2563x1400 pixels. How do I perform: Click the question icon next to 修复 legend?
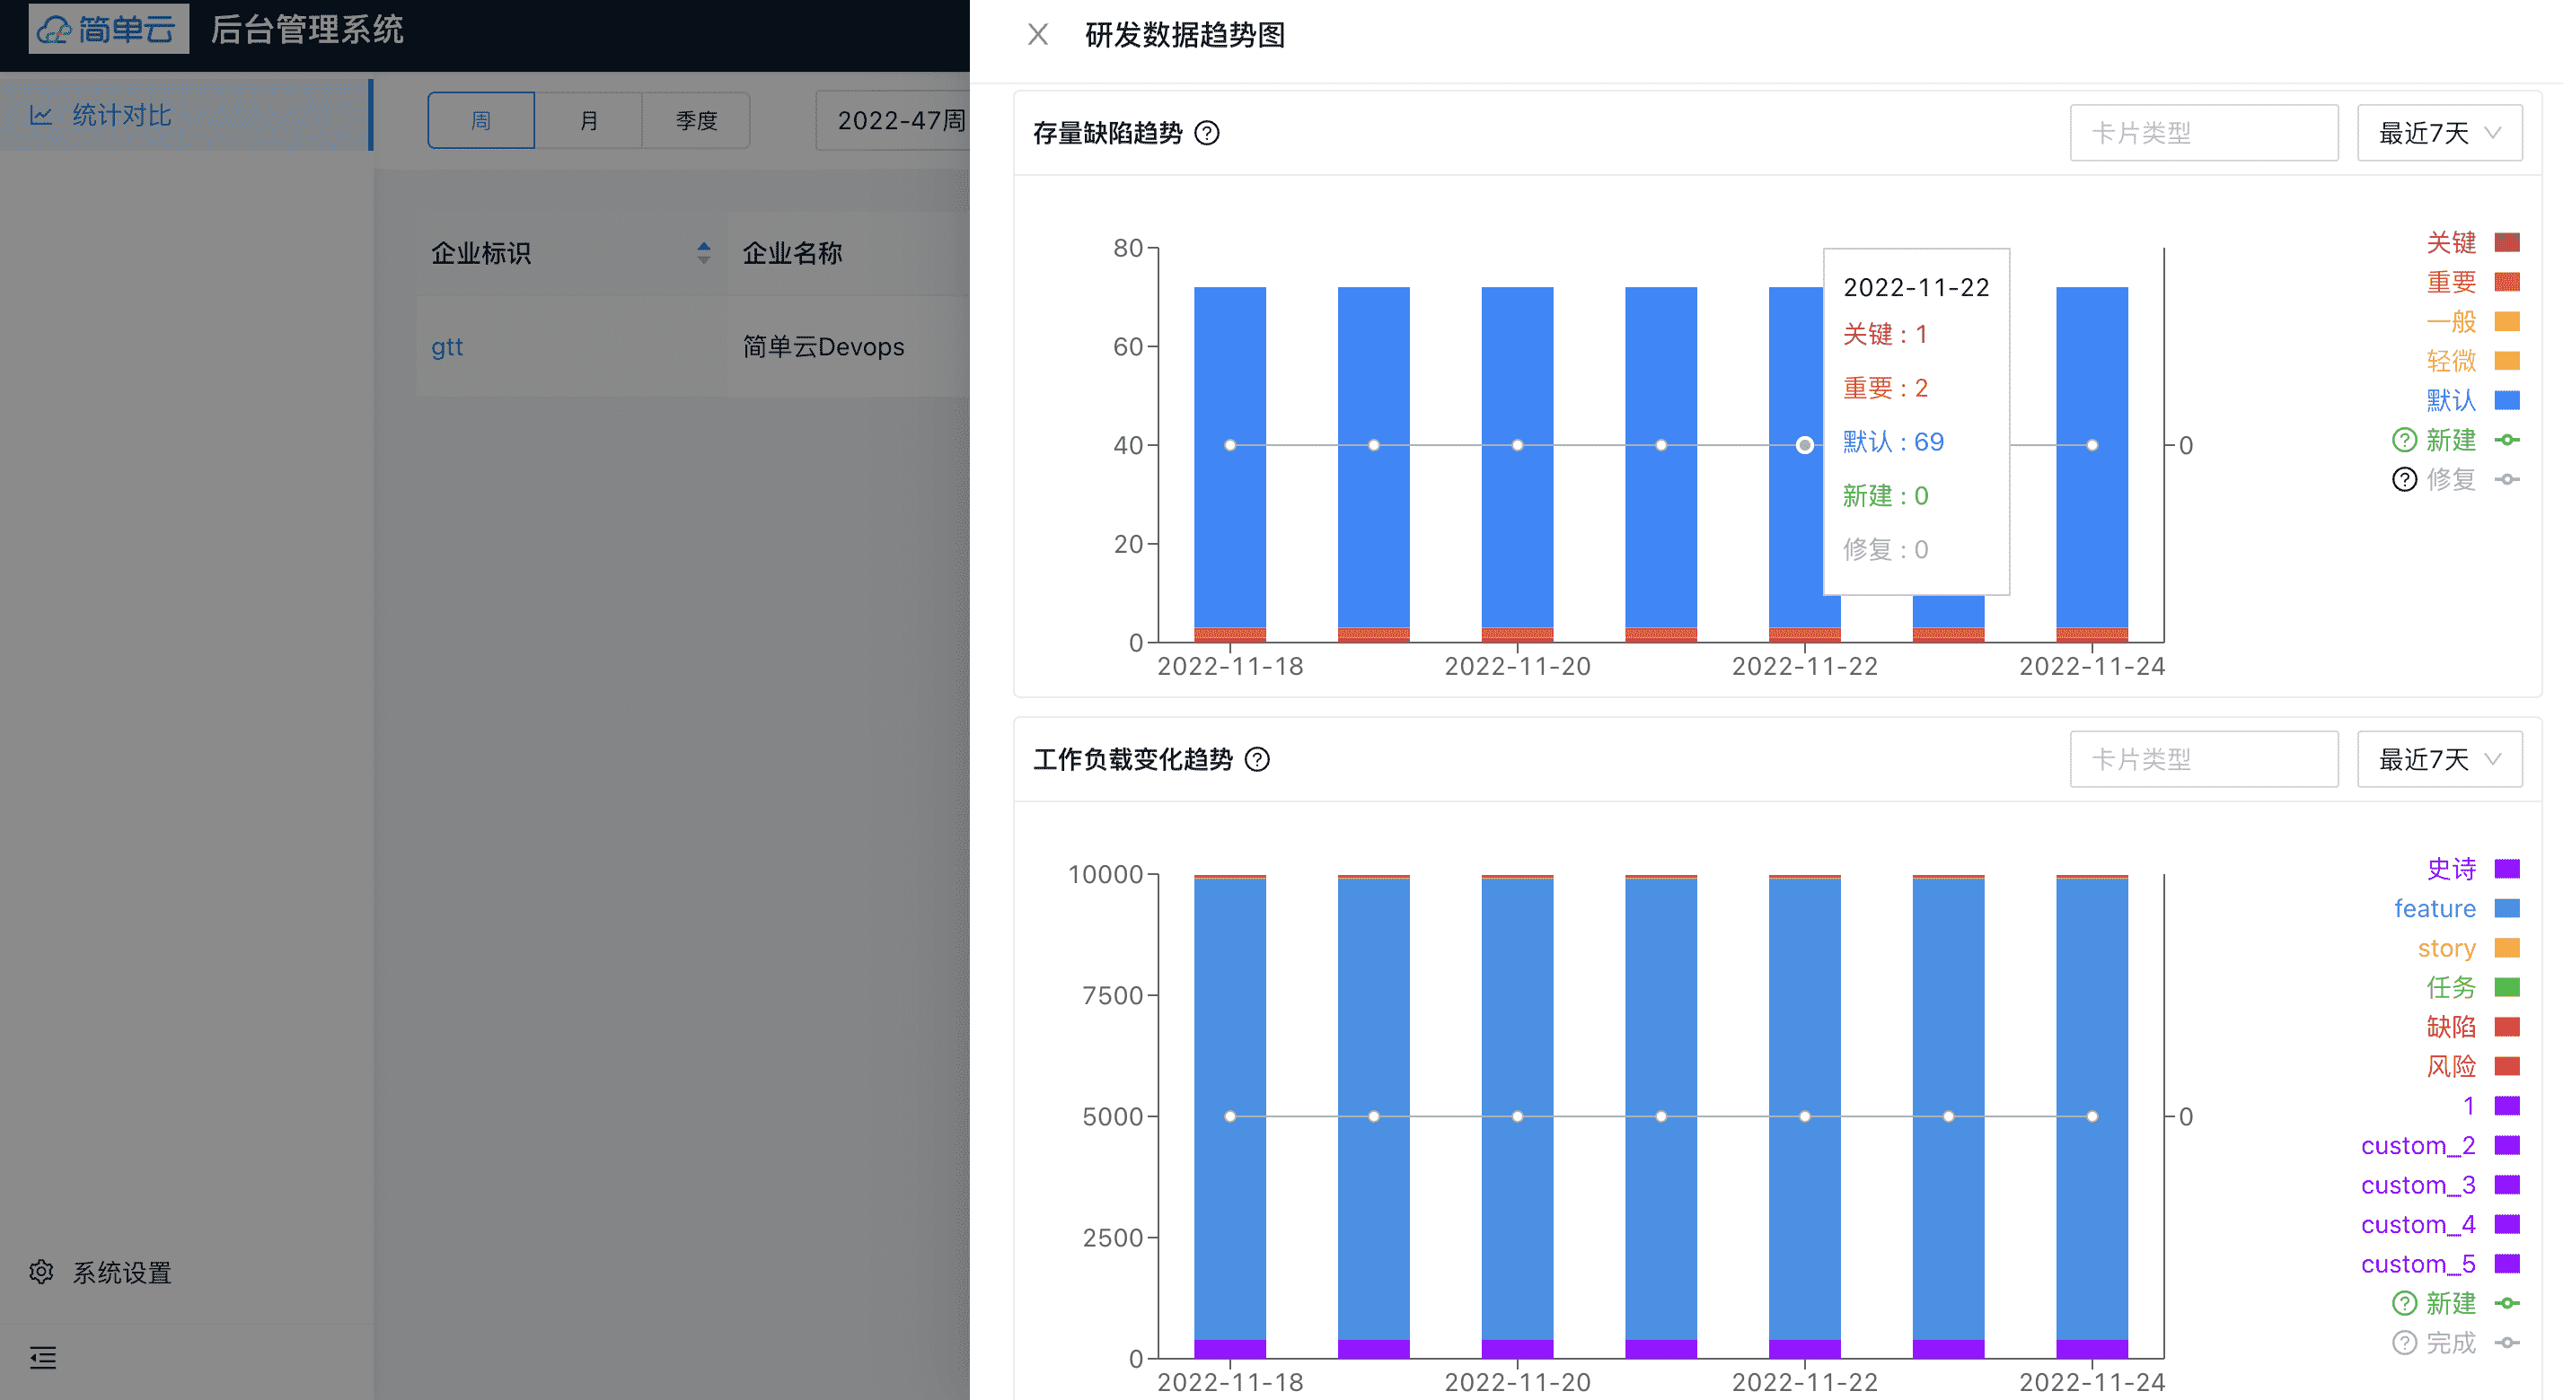[2405, 479]
